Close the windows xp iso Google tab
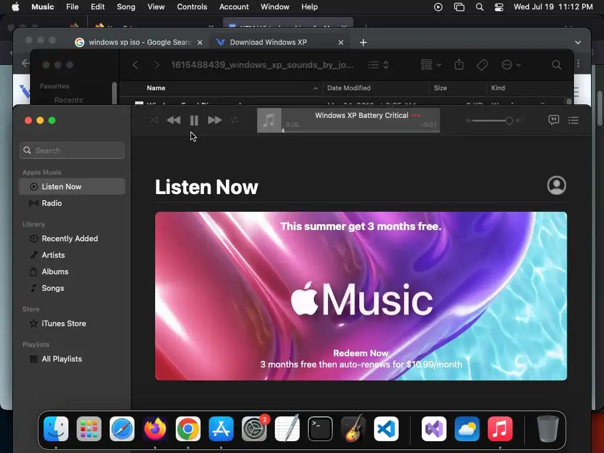The image size is (604, 453). [x=199, y=42]
